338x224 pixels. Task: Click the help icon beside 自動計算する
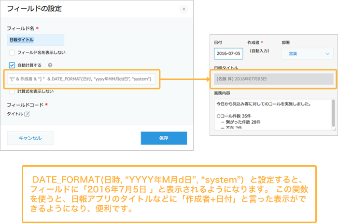coord(50,65)
